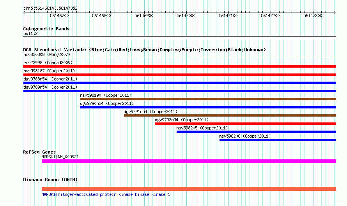Click the dgv9788n54 blue gain bar
347x206 pixels.
click(179, 83)
